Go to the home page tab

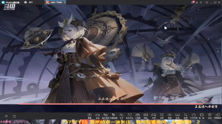tap(28, 2)
